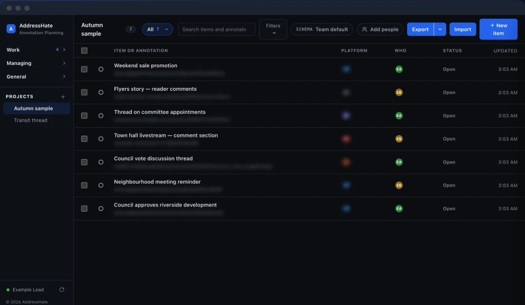Click platform icon for committee appointments thread
Viewport: 525px width, 305px height.
(346, 116)
